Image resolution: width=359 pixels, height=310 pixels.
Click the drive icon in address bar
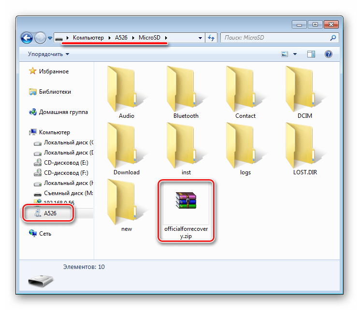59,38
